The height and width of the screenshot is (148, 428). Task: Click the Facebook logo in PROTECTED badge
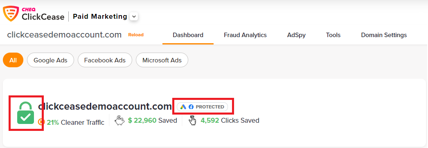click(191, 107)
